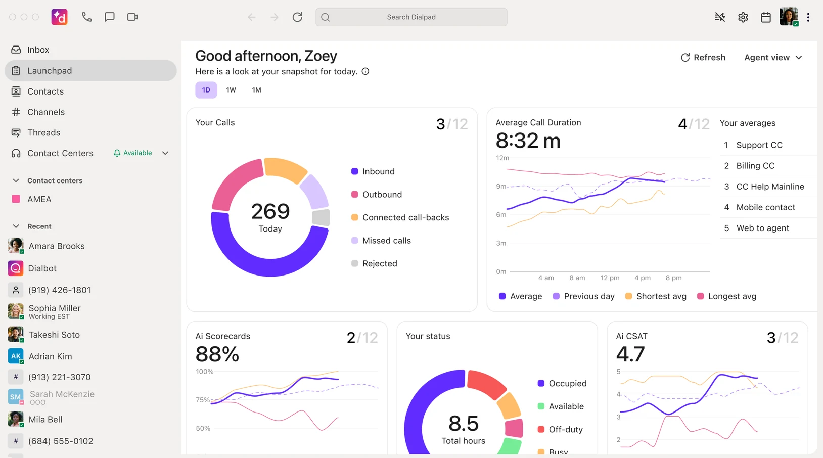Viewport: 823px width, 458px height.
Task: Toggle the Average line legend
Action: tap(520, 296)
